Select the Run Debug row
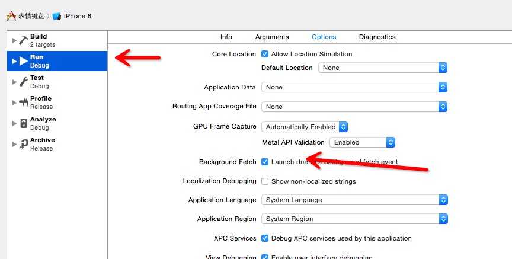Screen dimensions: 512x259 [57, 61]
